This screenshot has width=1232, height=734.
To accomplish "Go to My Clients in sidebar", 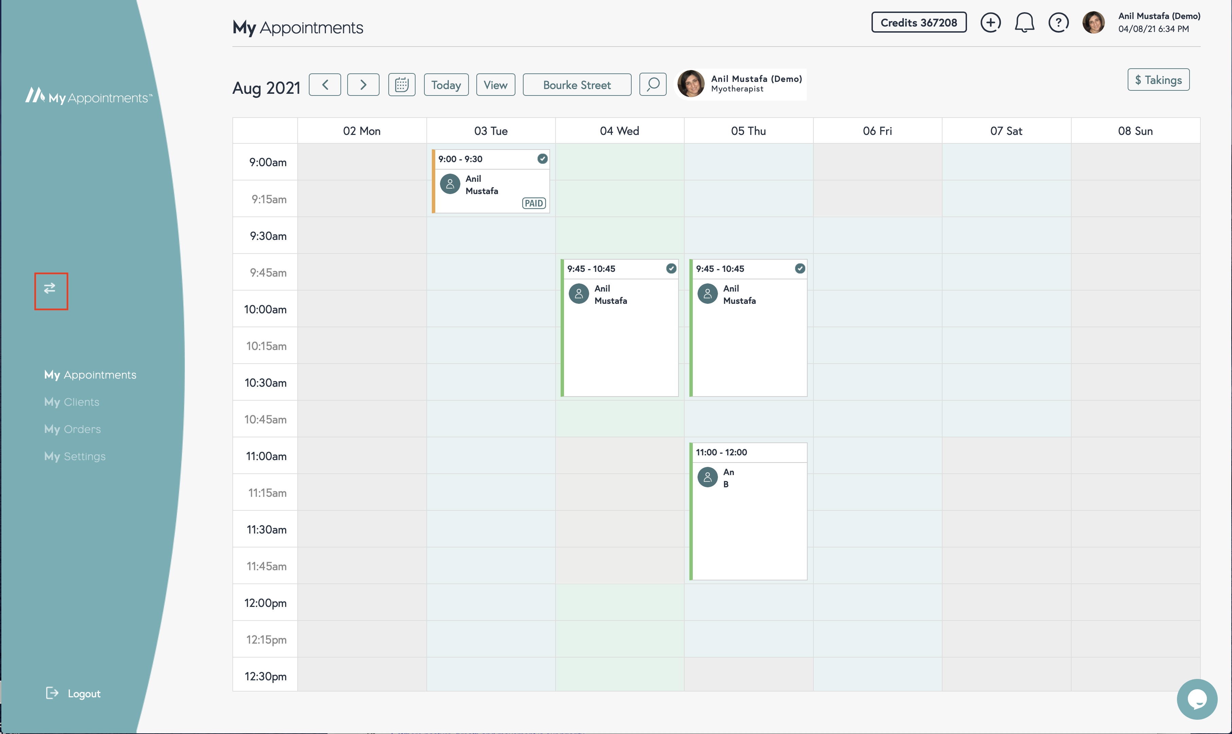I will [72, 402].
